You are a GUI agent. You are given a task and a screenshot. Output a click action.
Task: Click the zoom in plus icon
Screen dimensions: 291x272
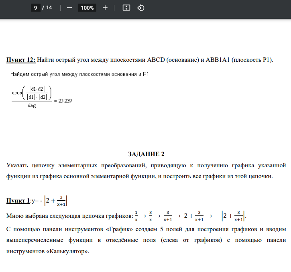105,8
